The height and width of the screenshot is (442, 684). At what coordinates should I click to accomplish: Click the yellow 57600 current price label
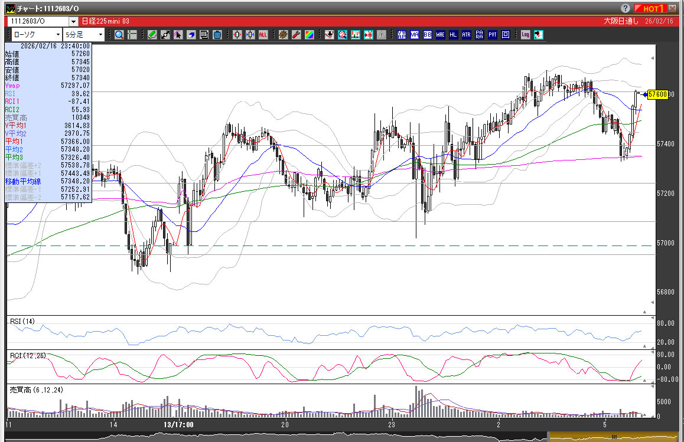pos(657,94)
